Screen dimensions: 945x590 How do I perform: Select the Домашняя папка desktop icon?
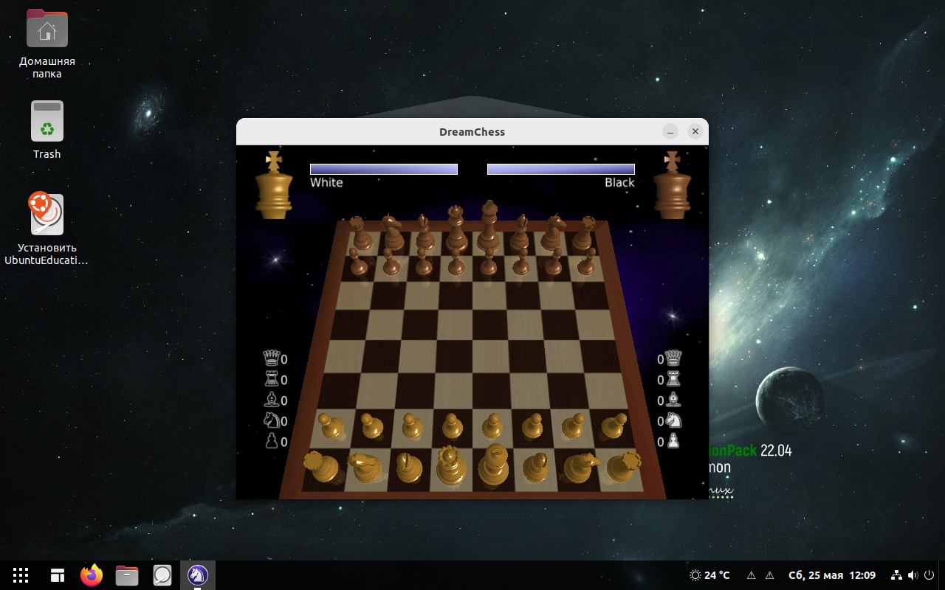tap(47, 44)
